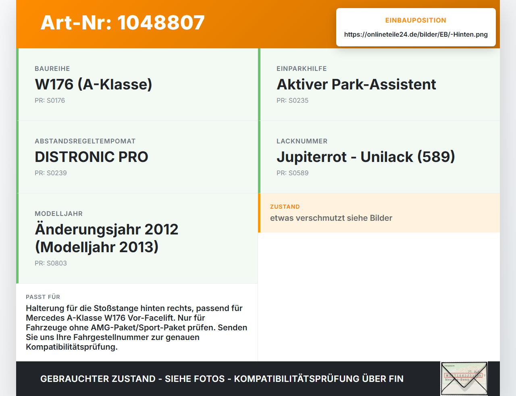
Task: Click the Jupiterrot Unilack (589) paint entry
Action: click(366, 157)
